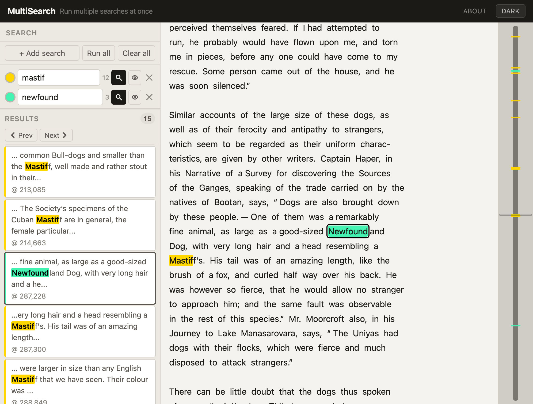
Task: Click the newfound search input field
Action: coord(60,97)
